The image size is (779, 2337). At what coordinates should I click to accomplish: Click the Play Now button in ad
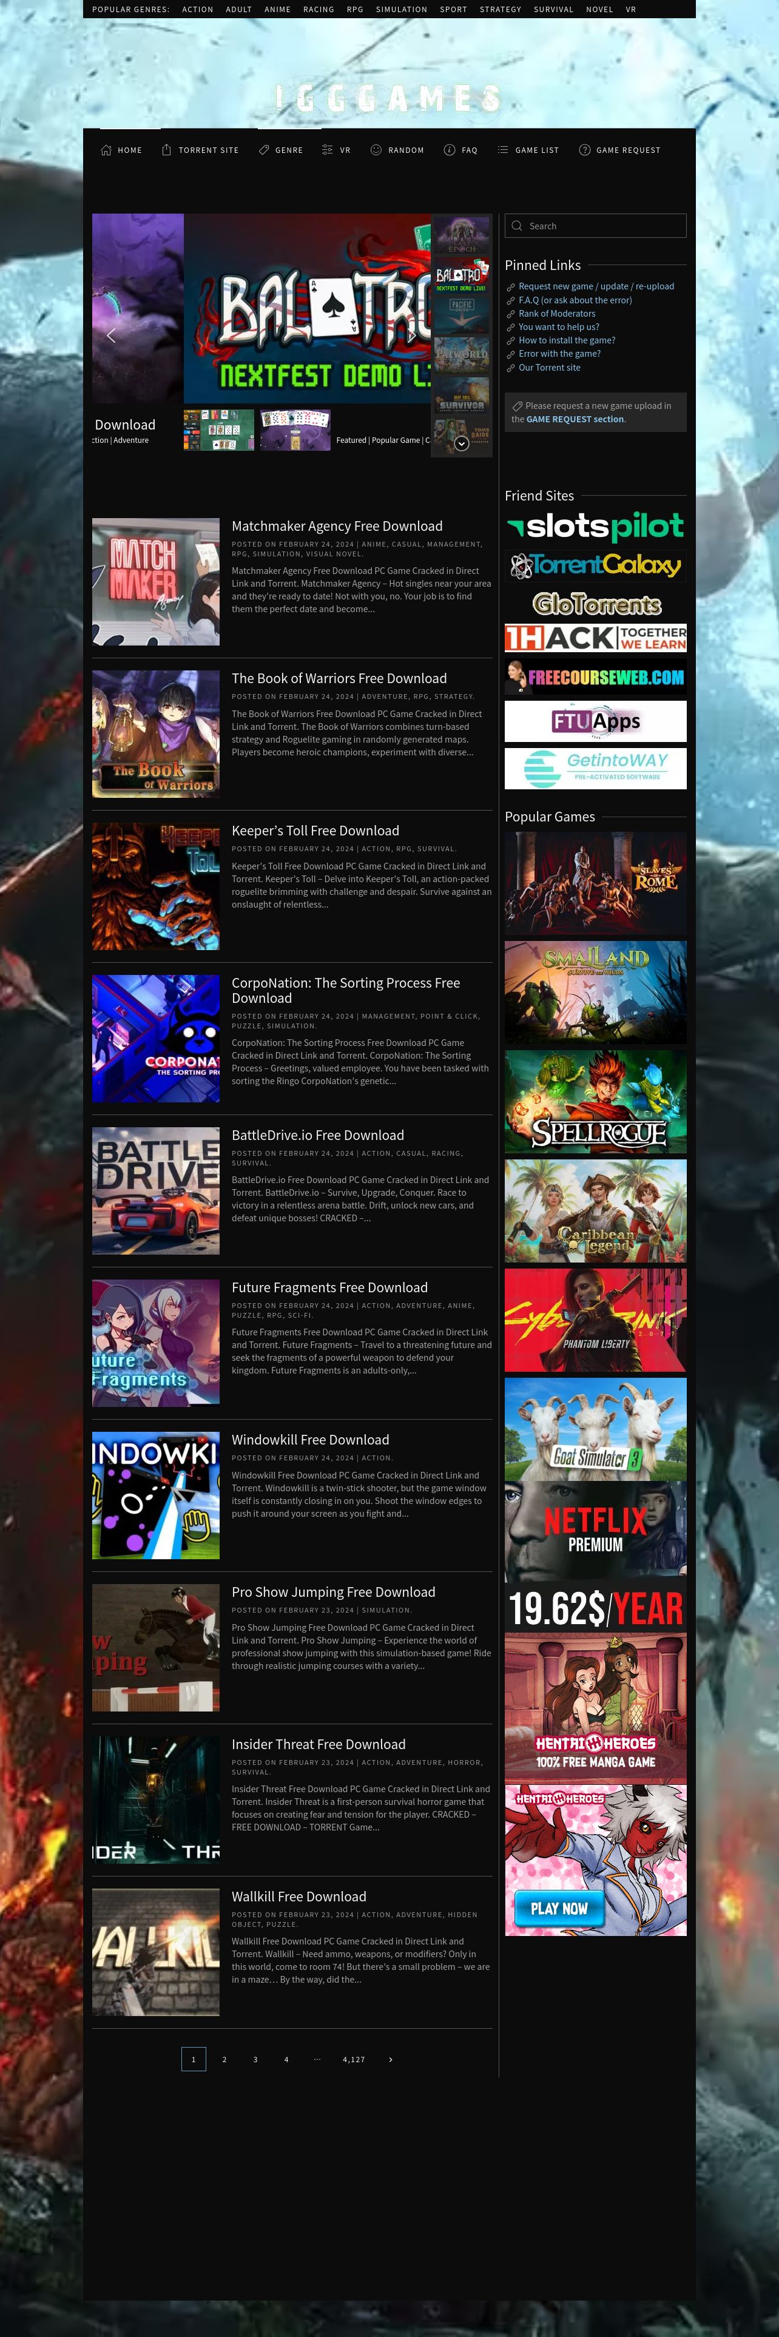pyautogui.click(x=559, y=1909)
